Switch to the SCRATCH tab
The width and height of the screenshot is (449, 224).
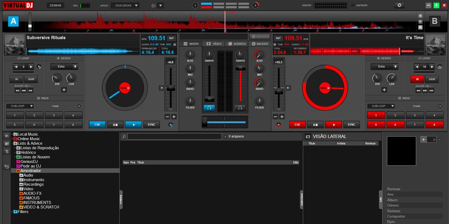tap(237, 44)
